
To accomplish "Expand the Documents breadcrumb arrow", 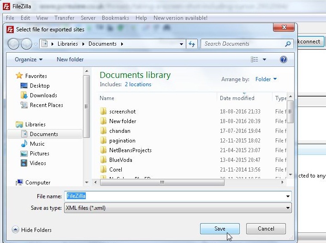I will [x=122, y=44].
